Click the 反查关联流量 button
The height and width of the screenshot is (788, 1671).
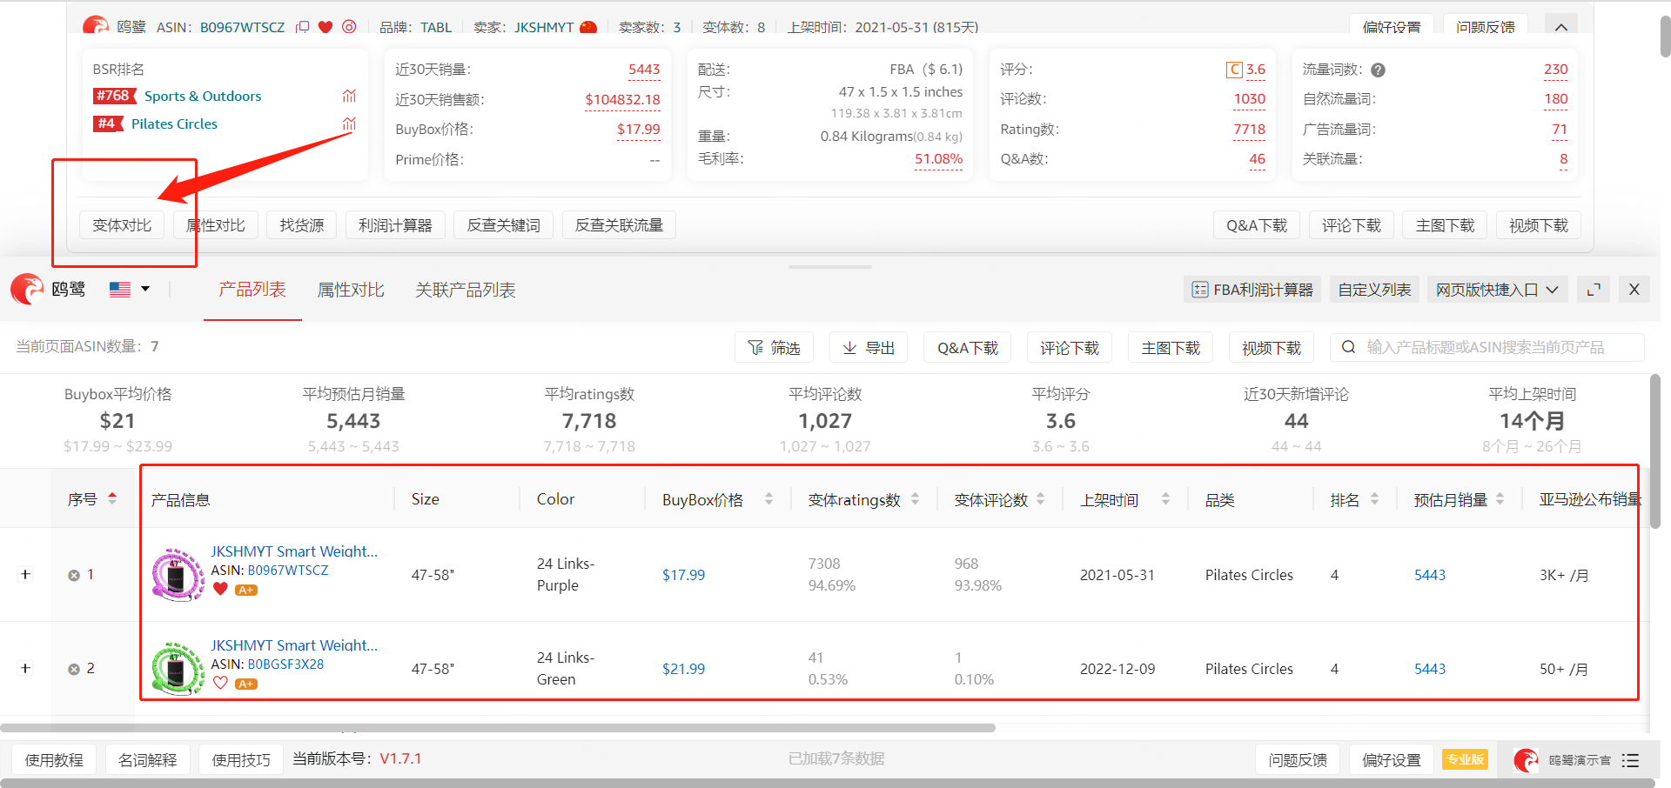click(x=619, y=225)
